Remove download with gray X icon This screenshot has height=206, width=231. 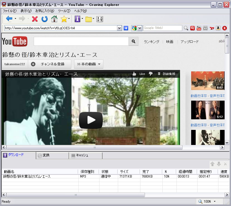(225, 164)
